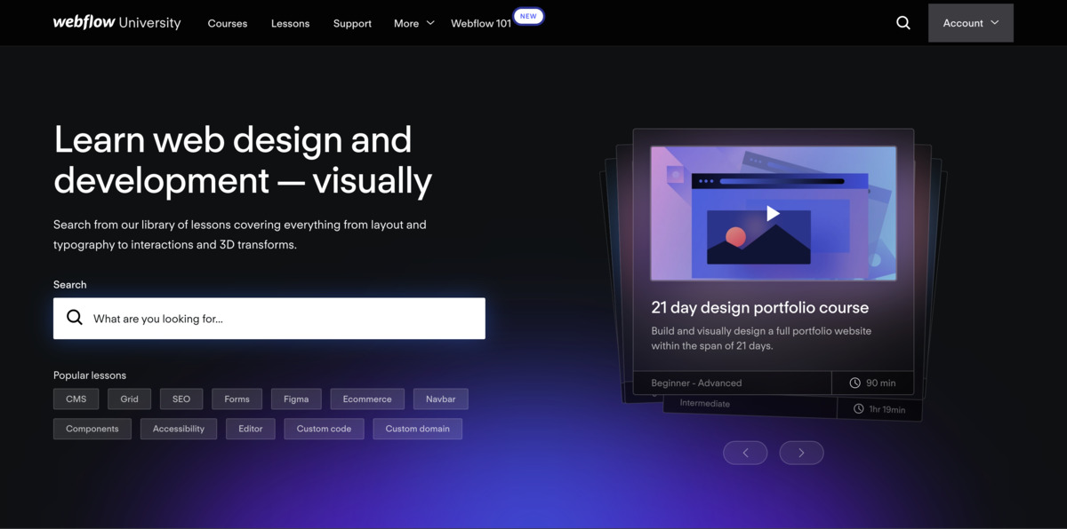Focus the 'What are you looking for' search field
This screenshot has height=529, width=1067.
(269, 319)
